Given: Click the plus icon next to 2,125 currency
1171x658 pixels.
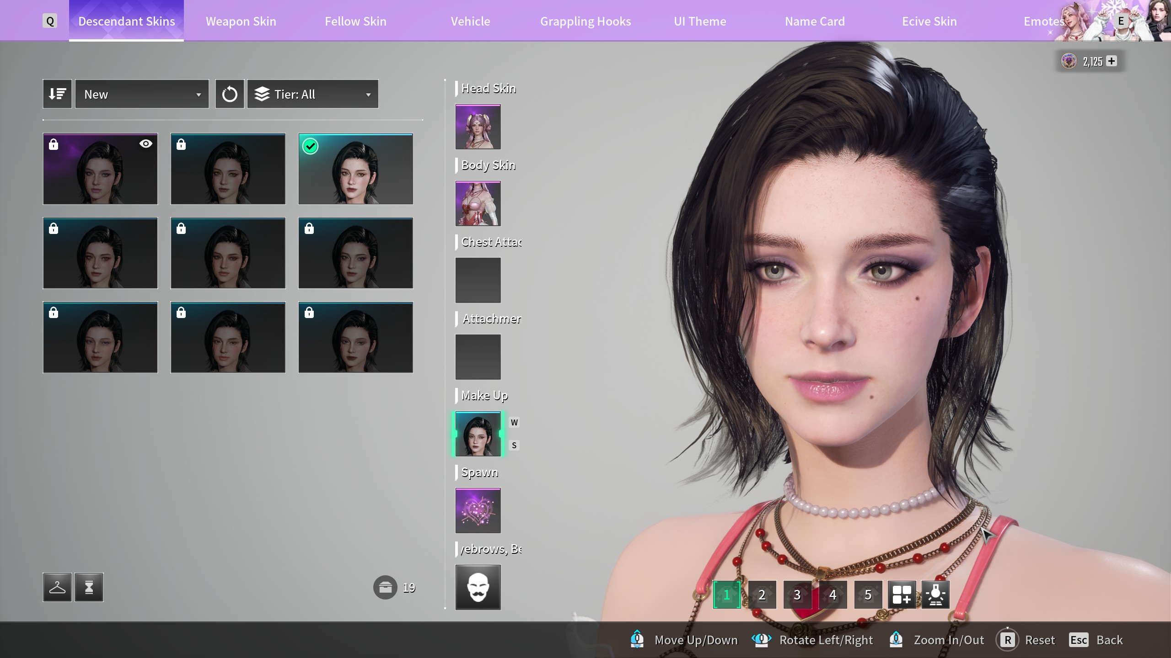Looking at the screenshot, I should [1112, 61].
